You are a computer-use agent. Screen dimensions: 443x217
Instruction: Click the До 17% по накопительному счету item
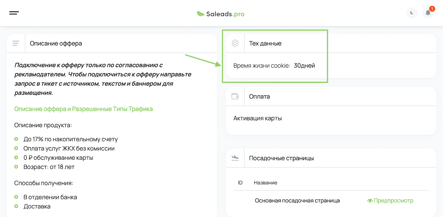(x=71, y=139)
